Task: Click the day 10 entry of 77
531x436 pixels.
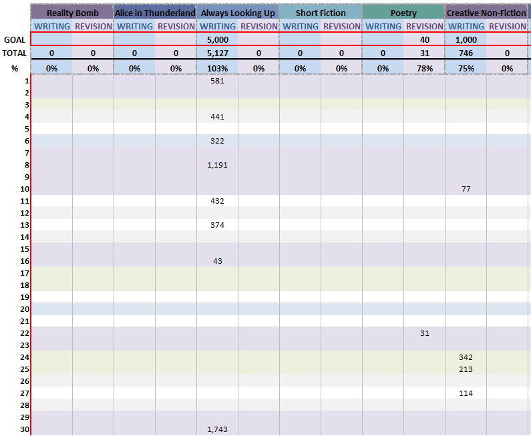Action: [x=466, y=189]
